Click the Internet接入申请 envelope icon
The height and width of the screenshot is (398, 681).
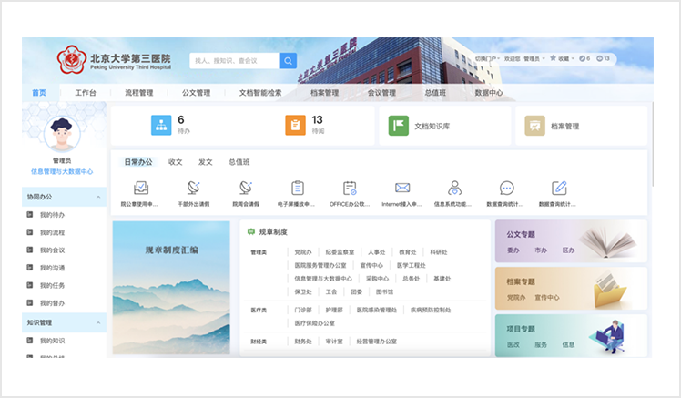point(402,188)
